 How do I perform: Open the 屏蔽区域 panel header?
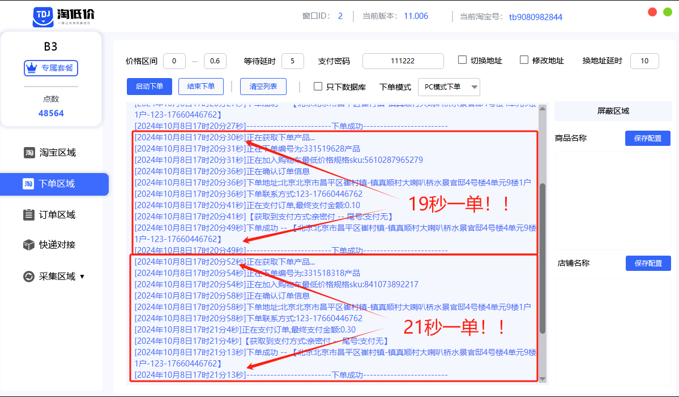pyautogui.click(x=613, y=112)
